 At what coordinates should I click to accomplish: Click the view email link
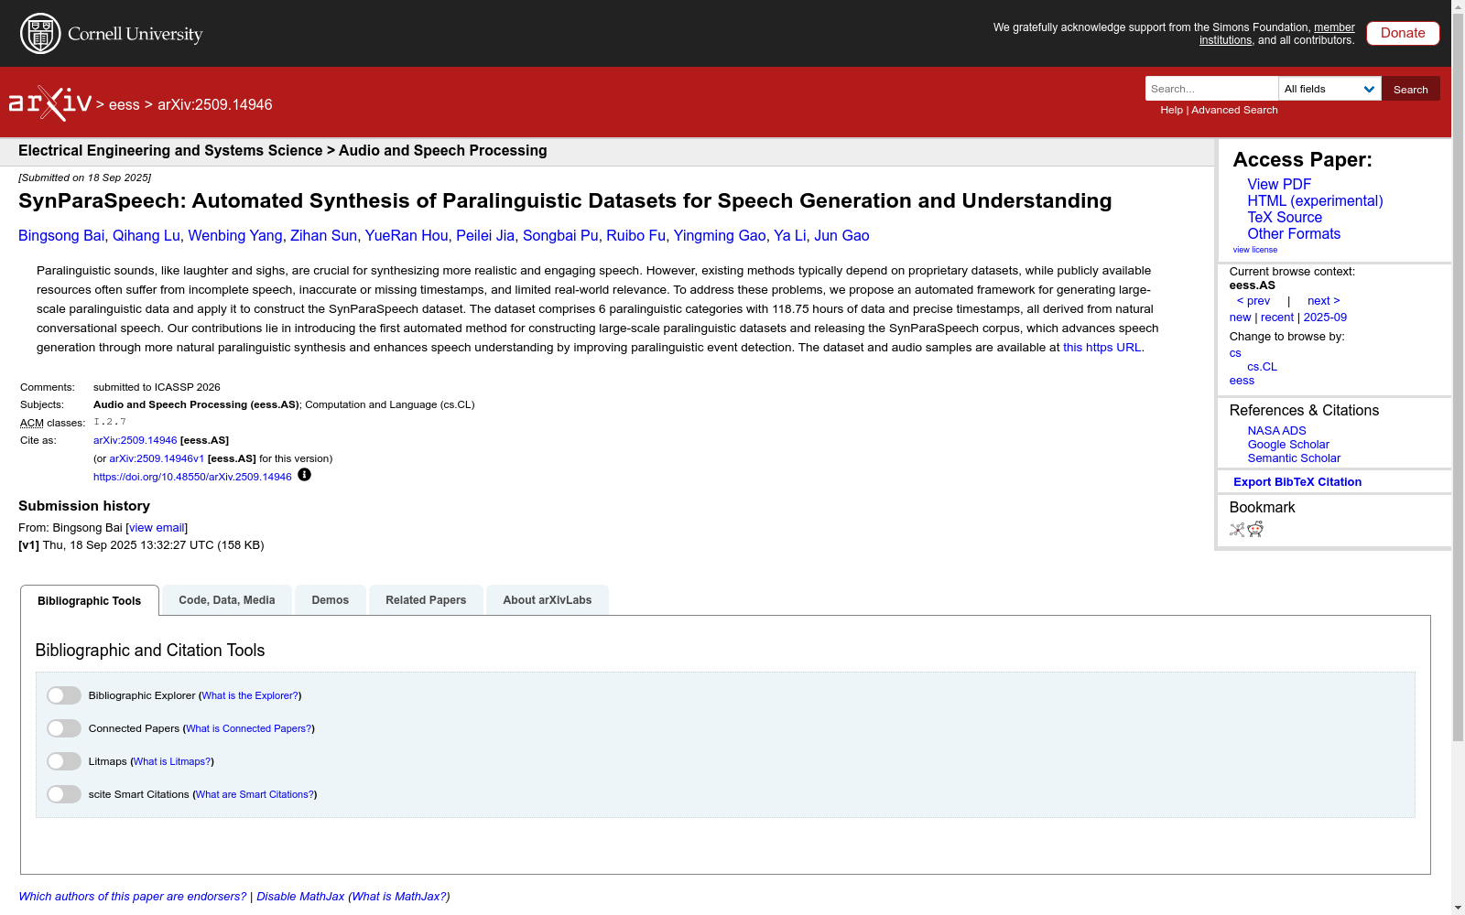pos(157,528)
